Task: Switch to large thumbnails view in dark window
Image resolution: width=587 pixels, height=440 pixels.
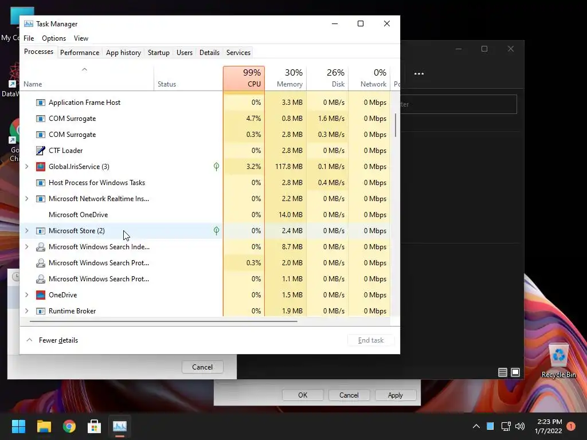Action: [x=515, y=372]
